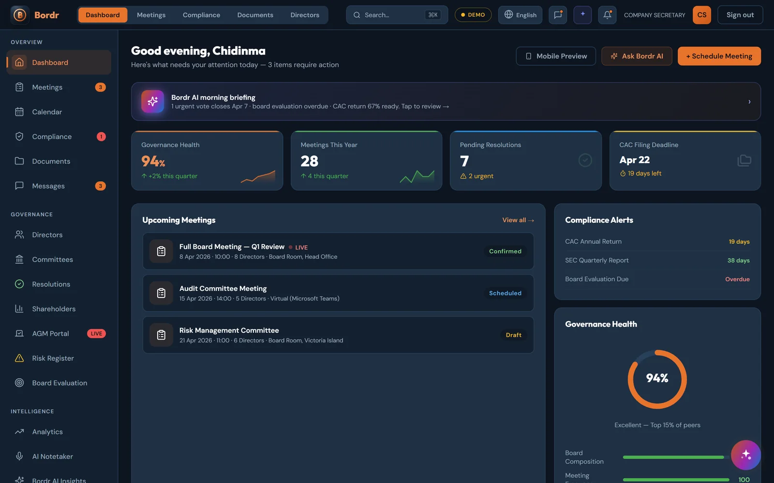The image size is (774, 483).
Task: Open the English language selector
Action: [520, 15]
